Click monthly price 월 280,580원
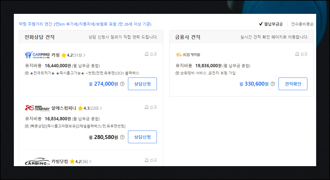Image resolution: width=330 pixels, height=180 pixels. [x=103, y=137]
